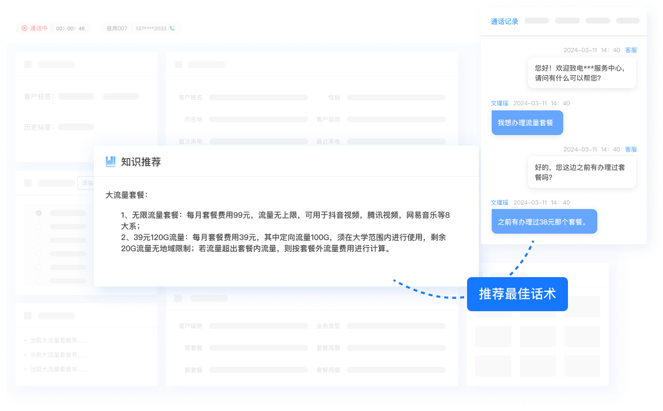Open the first 当前大流量套餐有...... list item
The width and height of the screenshot is (663, 411).
click(57, 341)
